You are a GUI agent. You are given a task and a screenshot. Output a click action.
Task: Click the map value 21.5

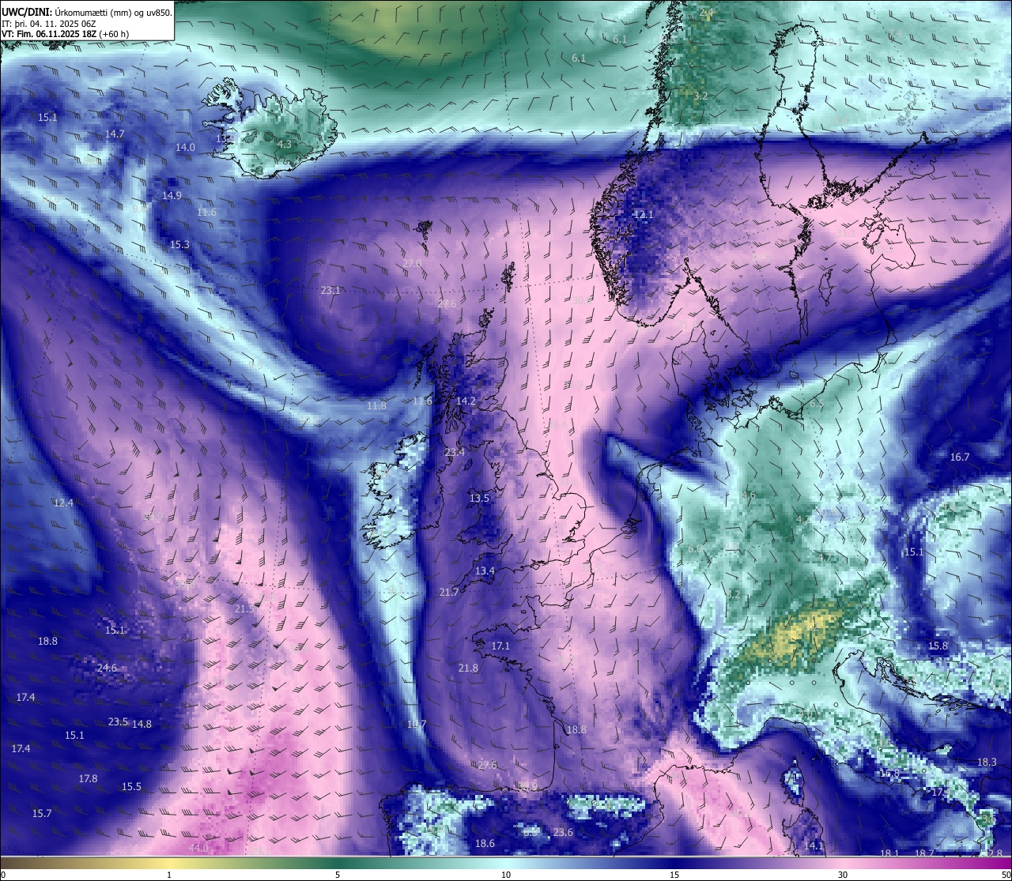[245, 608]
